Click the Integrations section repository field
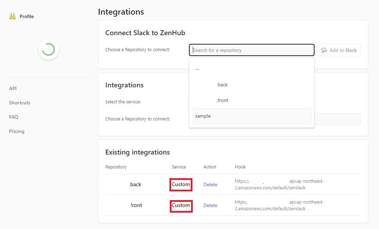Image resolution: width=379 pixels, height=229 pixels. pos(338,119)
